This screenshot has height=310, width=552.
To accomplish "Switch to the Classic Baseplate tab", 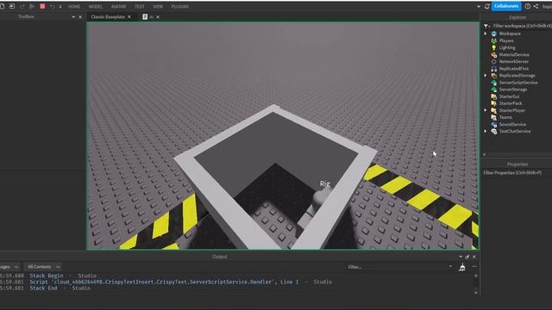I will [108, 17].
